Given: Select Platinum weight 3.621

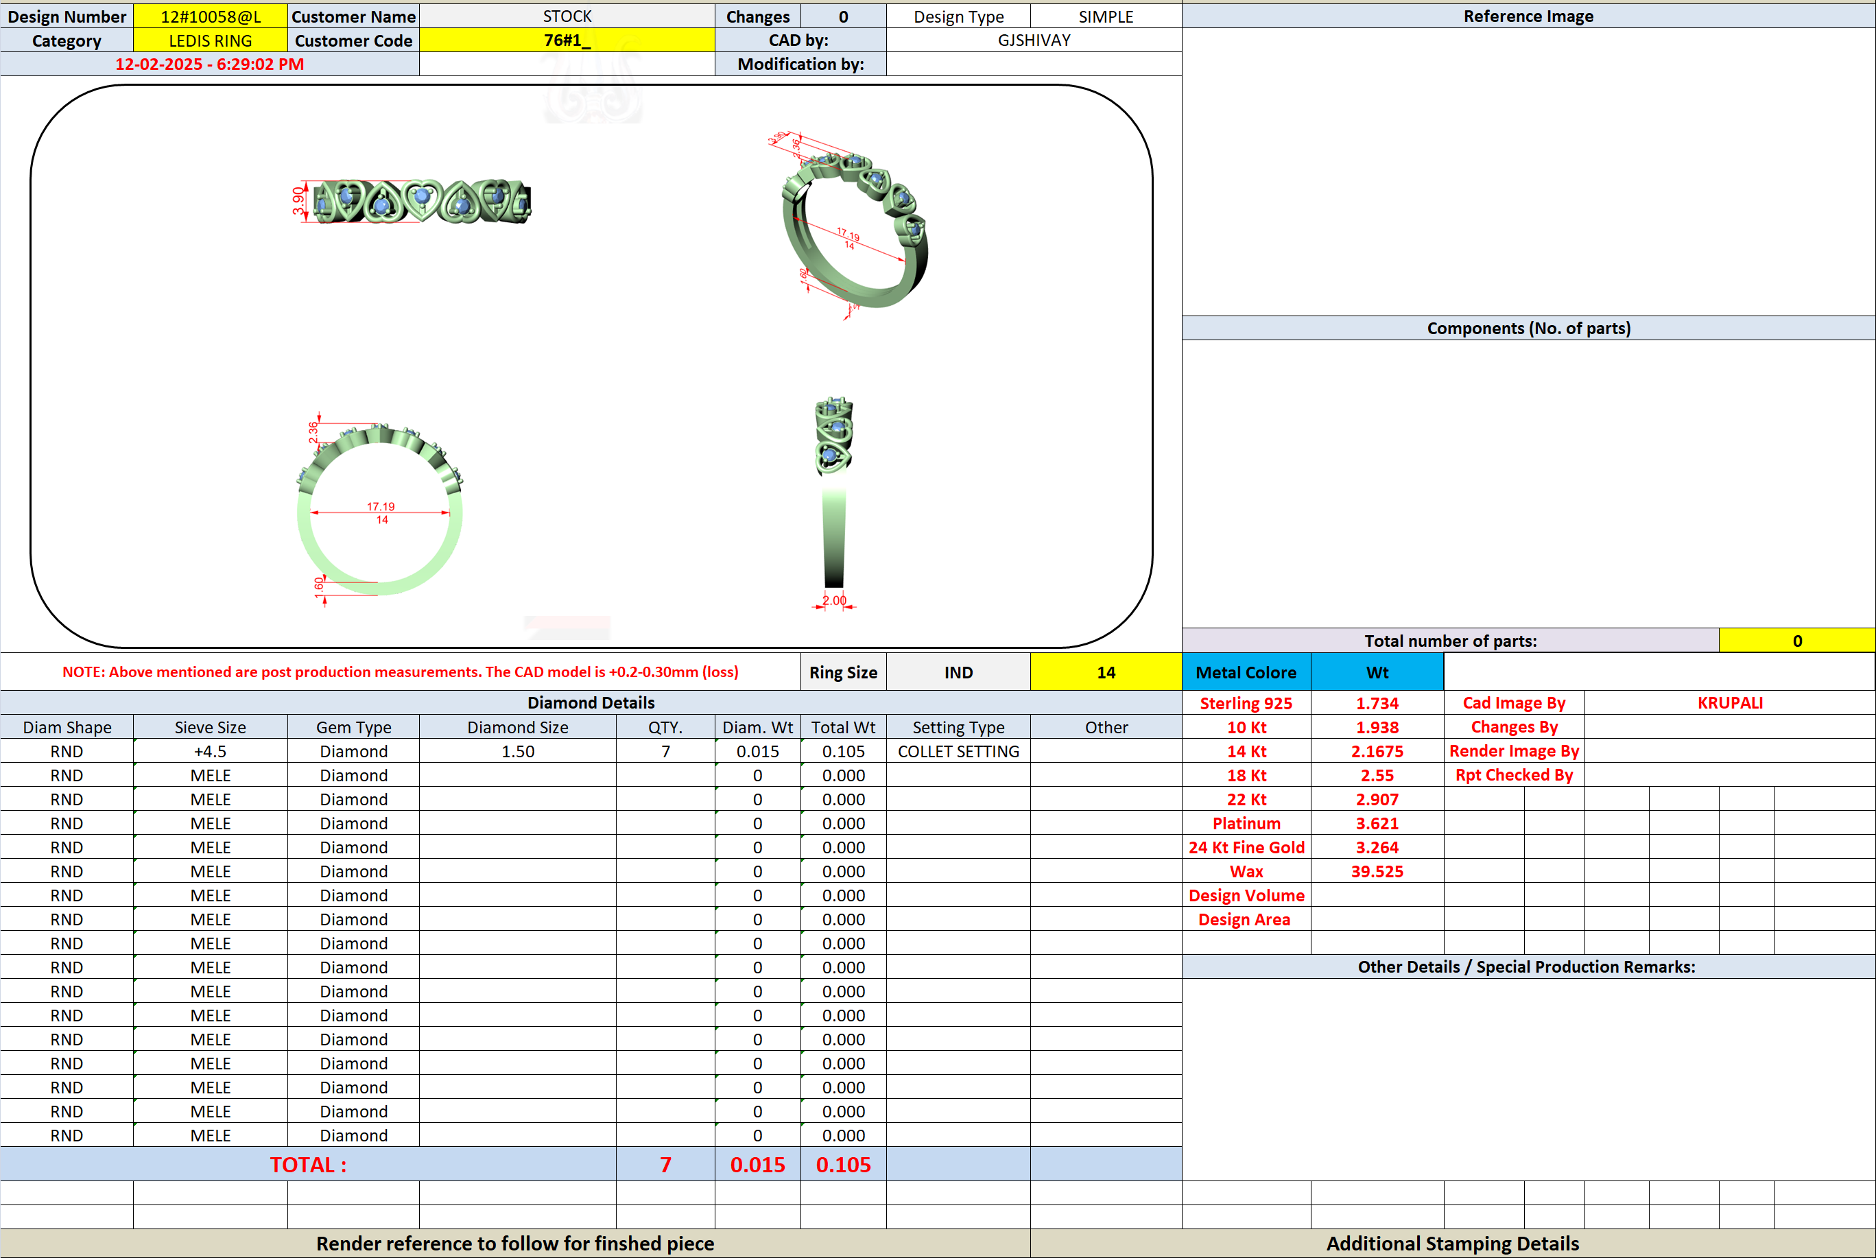Looking at the screenshot, I should (1377, 824).
